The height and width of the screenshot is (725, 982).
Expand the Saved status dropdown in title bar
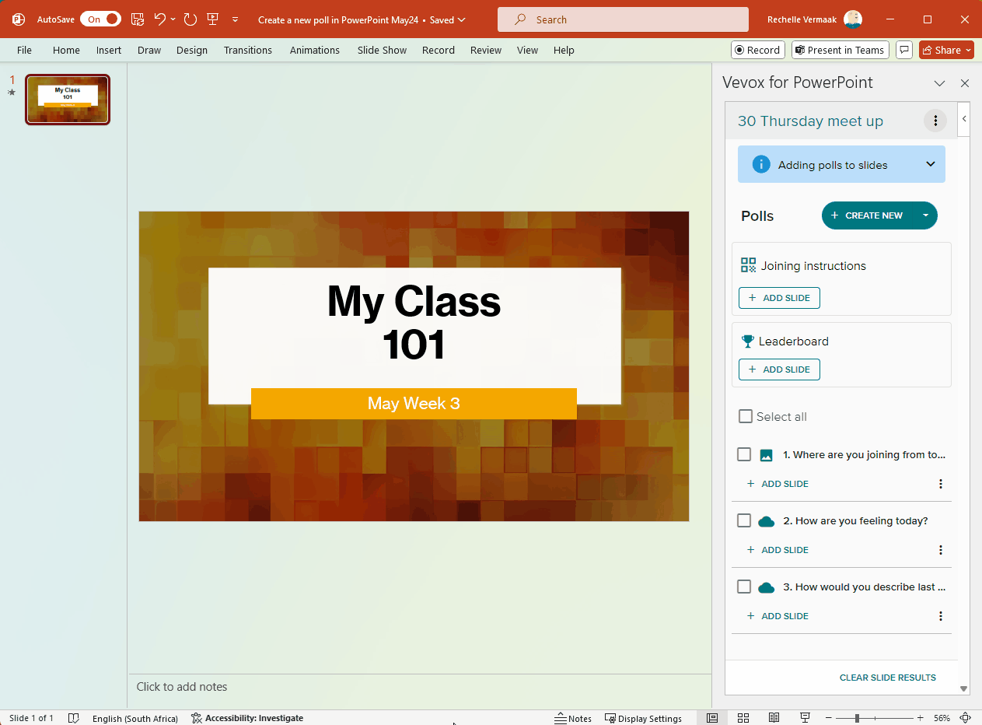[461, 19]
